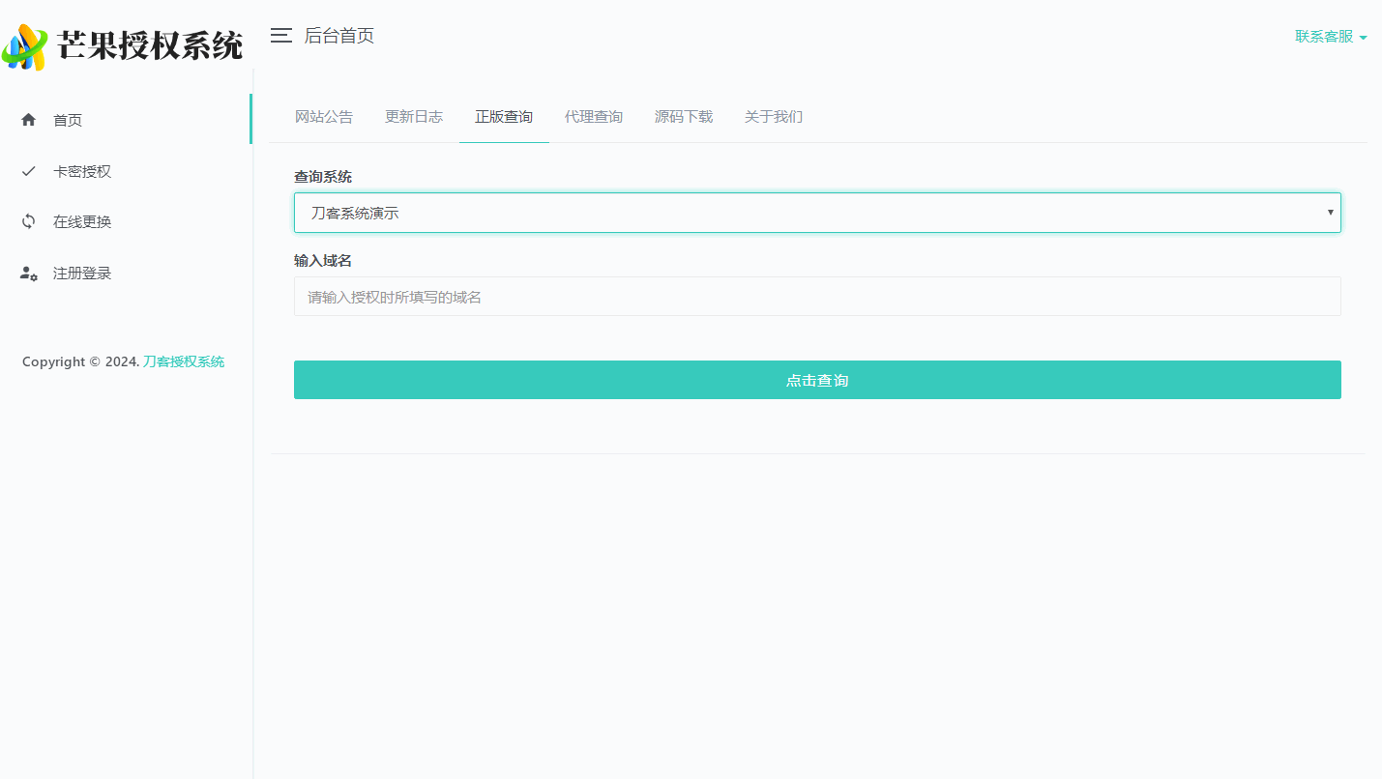Open the 代理查询 tab
This screenshot has width=1382, height=779.
click(594, 117)
